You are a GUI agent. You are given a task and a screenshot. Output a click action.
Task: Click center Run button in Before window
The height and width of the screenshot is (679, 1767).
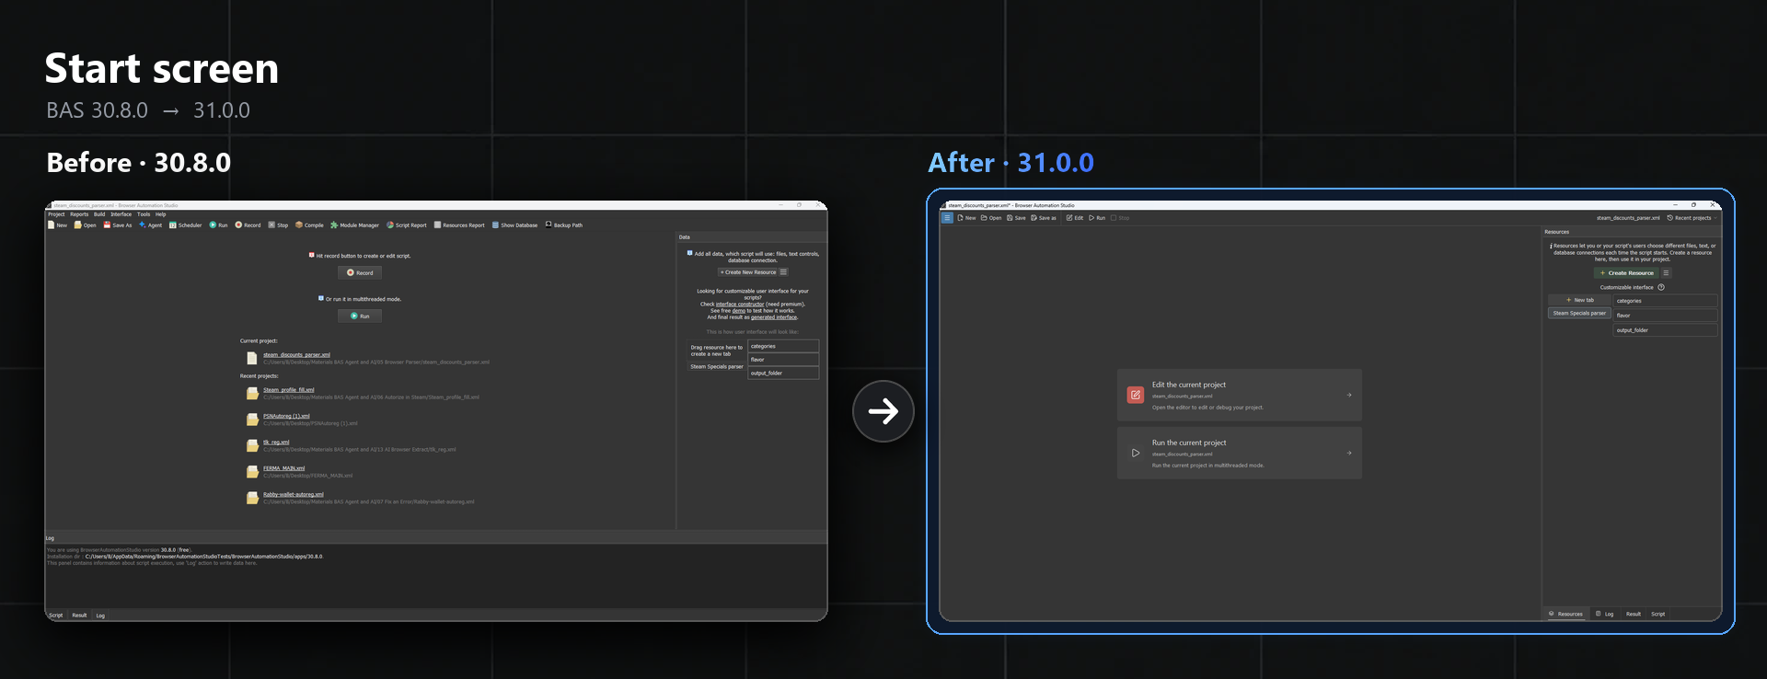(x=360, y=316)
